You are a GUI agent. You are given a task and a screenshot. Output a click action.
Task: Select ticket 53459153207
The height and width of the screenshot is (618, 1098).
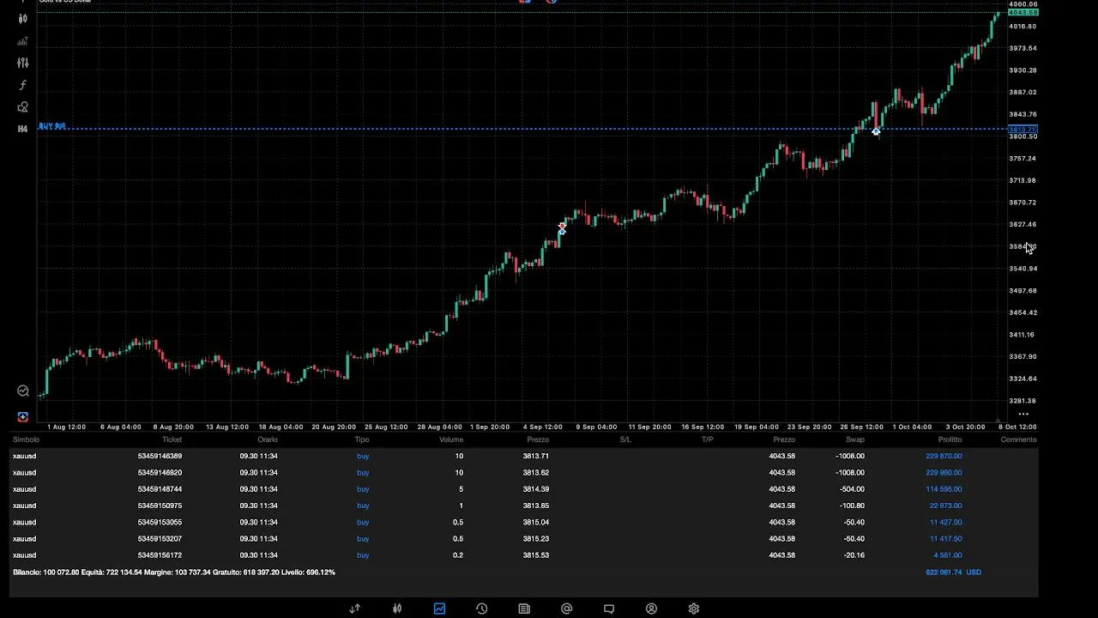click(x=160, y=538)
